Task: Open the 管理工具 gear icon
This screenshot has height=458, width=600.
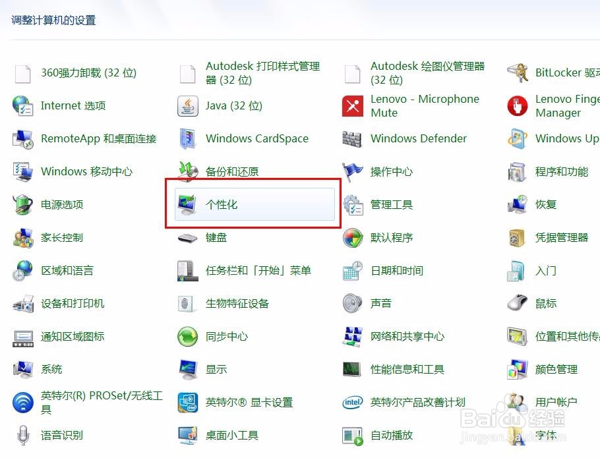Action: pos(353,205)
